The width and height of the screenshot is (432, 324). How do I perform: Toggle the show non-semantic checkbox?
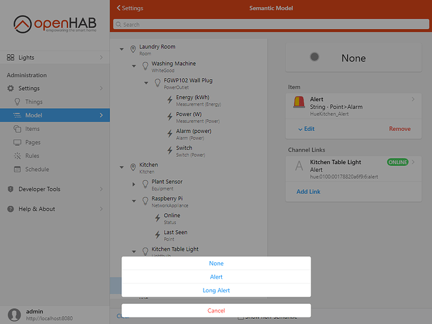pyautogui.click(x=241, y=316)
